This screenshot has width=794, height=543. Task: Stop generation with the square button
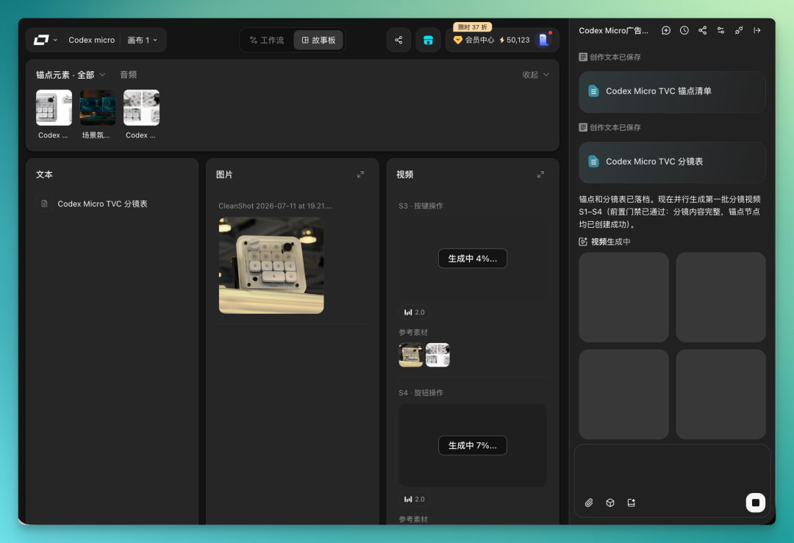[756, 503]
